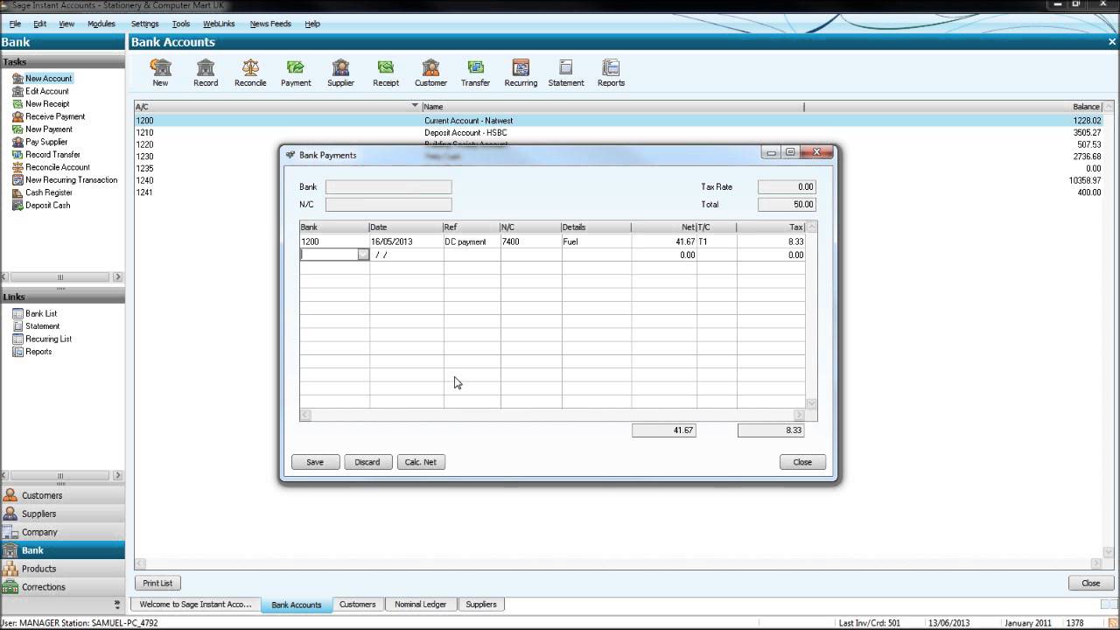Open Cash Register task
The height and width of the screenshot is (630, 1120).
tap(48, 192)
